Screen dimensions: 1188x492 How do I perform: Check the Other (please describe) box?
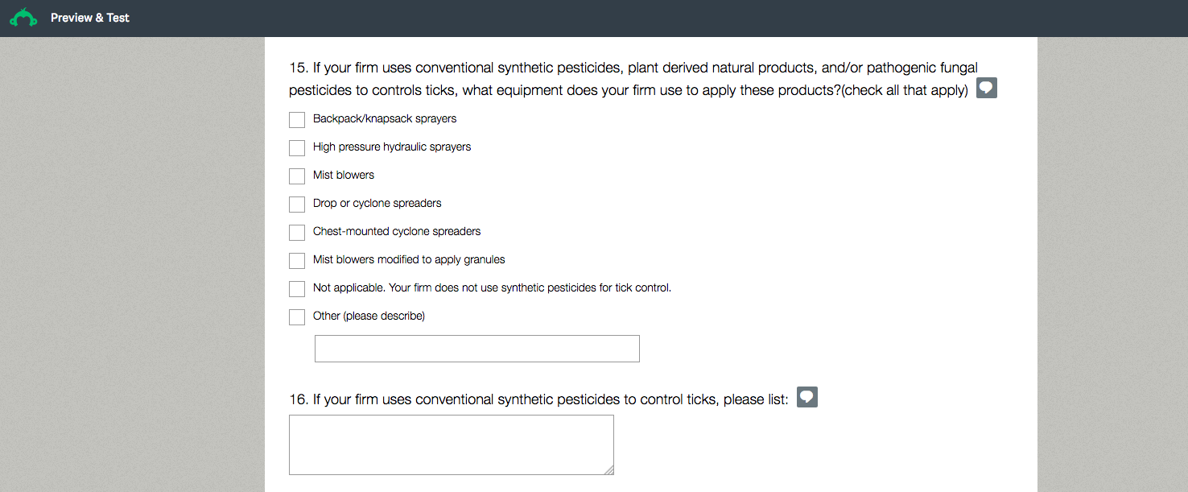coord(297,317)
